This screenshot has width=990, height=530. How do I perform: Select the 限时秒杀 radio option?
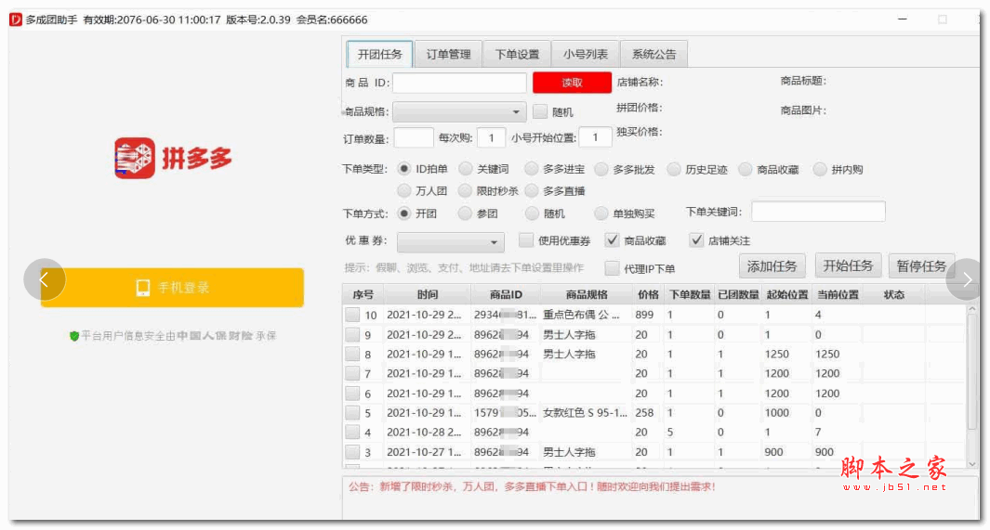pos(466,190)
